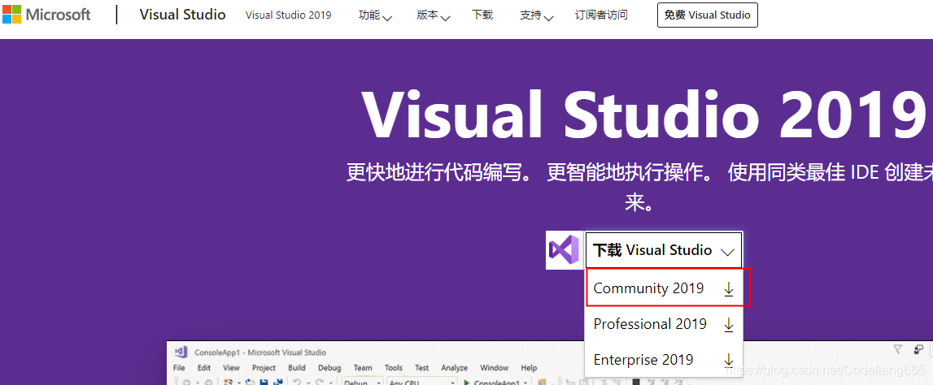Open the Debug menu in ConsoleApp1 window
Image resolution: width=933 pixels, height=385 pixels.
click(x=329, y=368)
